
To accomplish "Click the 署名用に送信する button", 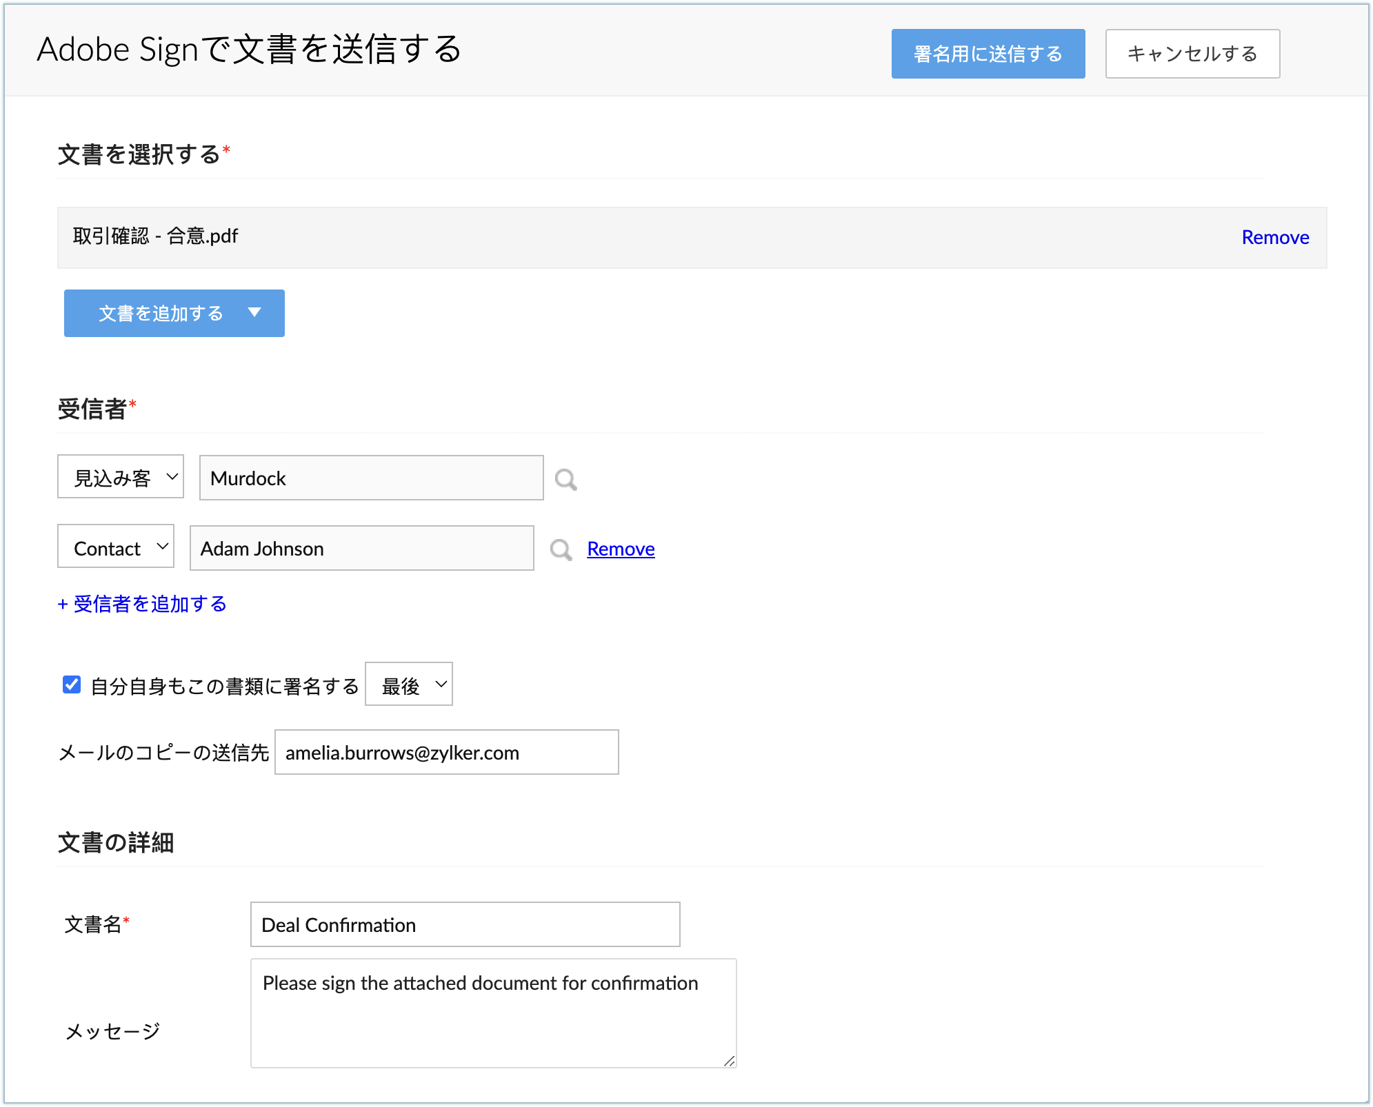I will point(988,54).
